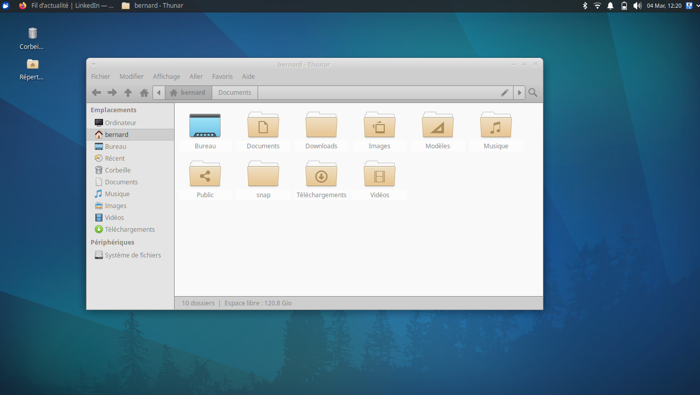Screen dimensions: 700x395
Task: Click the forward navigation arrow
Action: tap(112, 93)
